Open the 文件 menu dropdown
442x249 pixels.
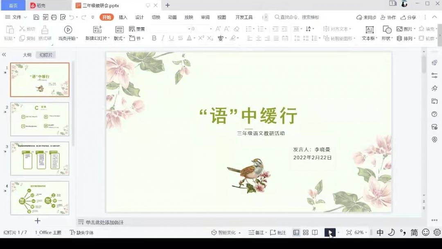pos(16,17)
